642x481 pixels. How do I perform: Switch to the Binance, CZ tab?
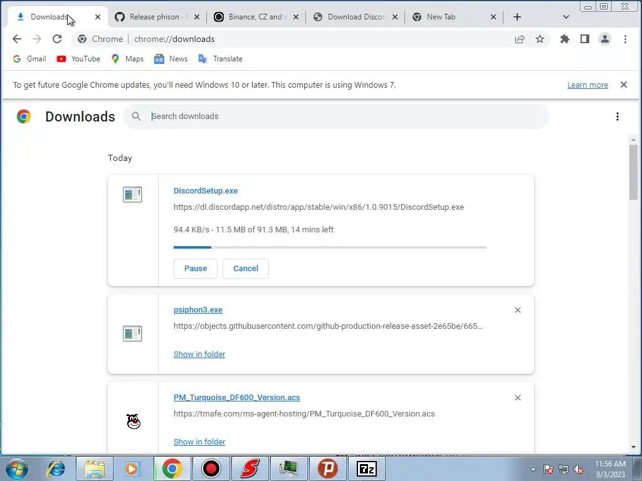[x=256, y=17]
